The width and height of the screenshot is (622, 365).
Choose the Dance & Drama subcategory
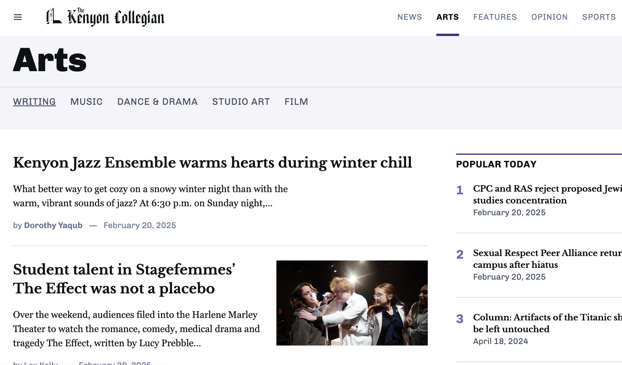[x=158, y=102]
